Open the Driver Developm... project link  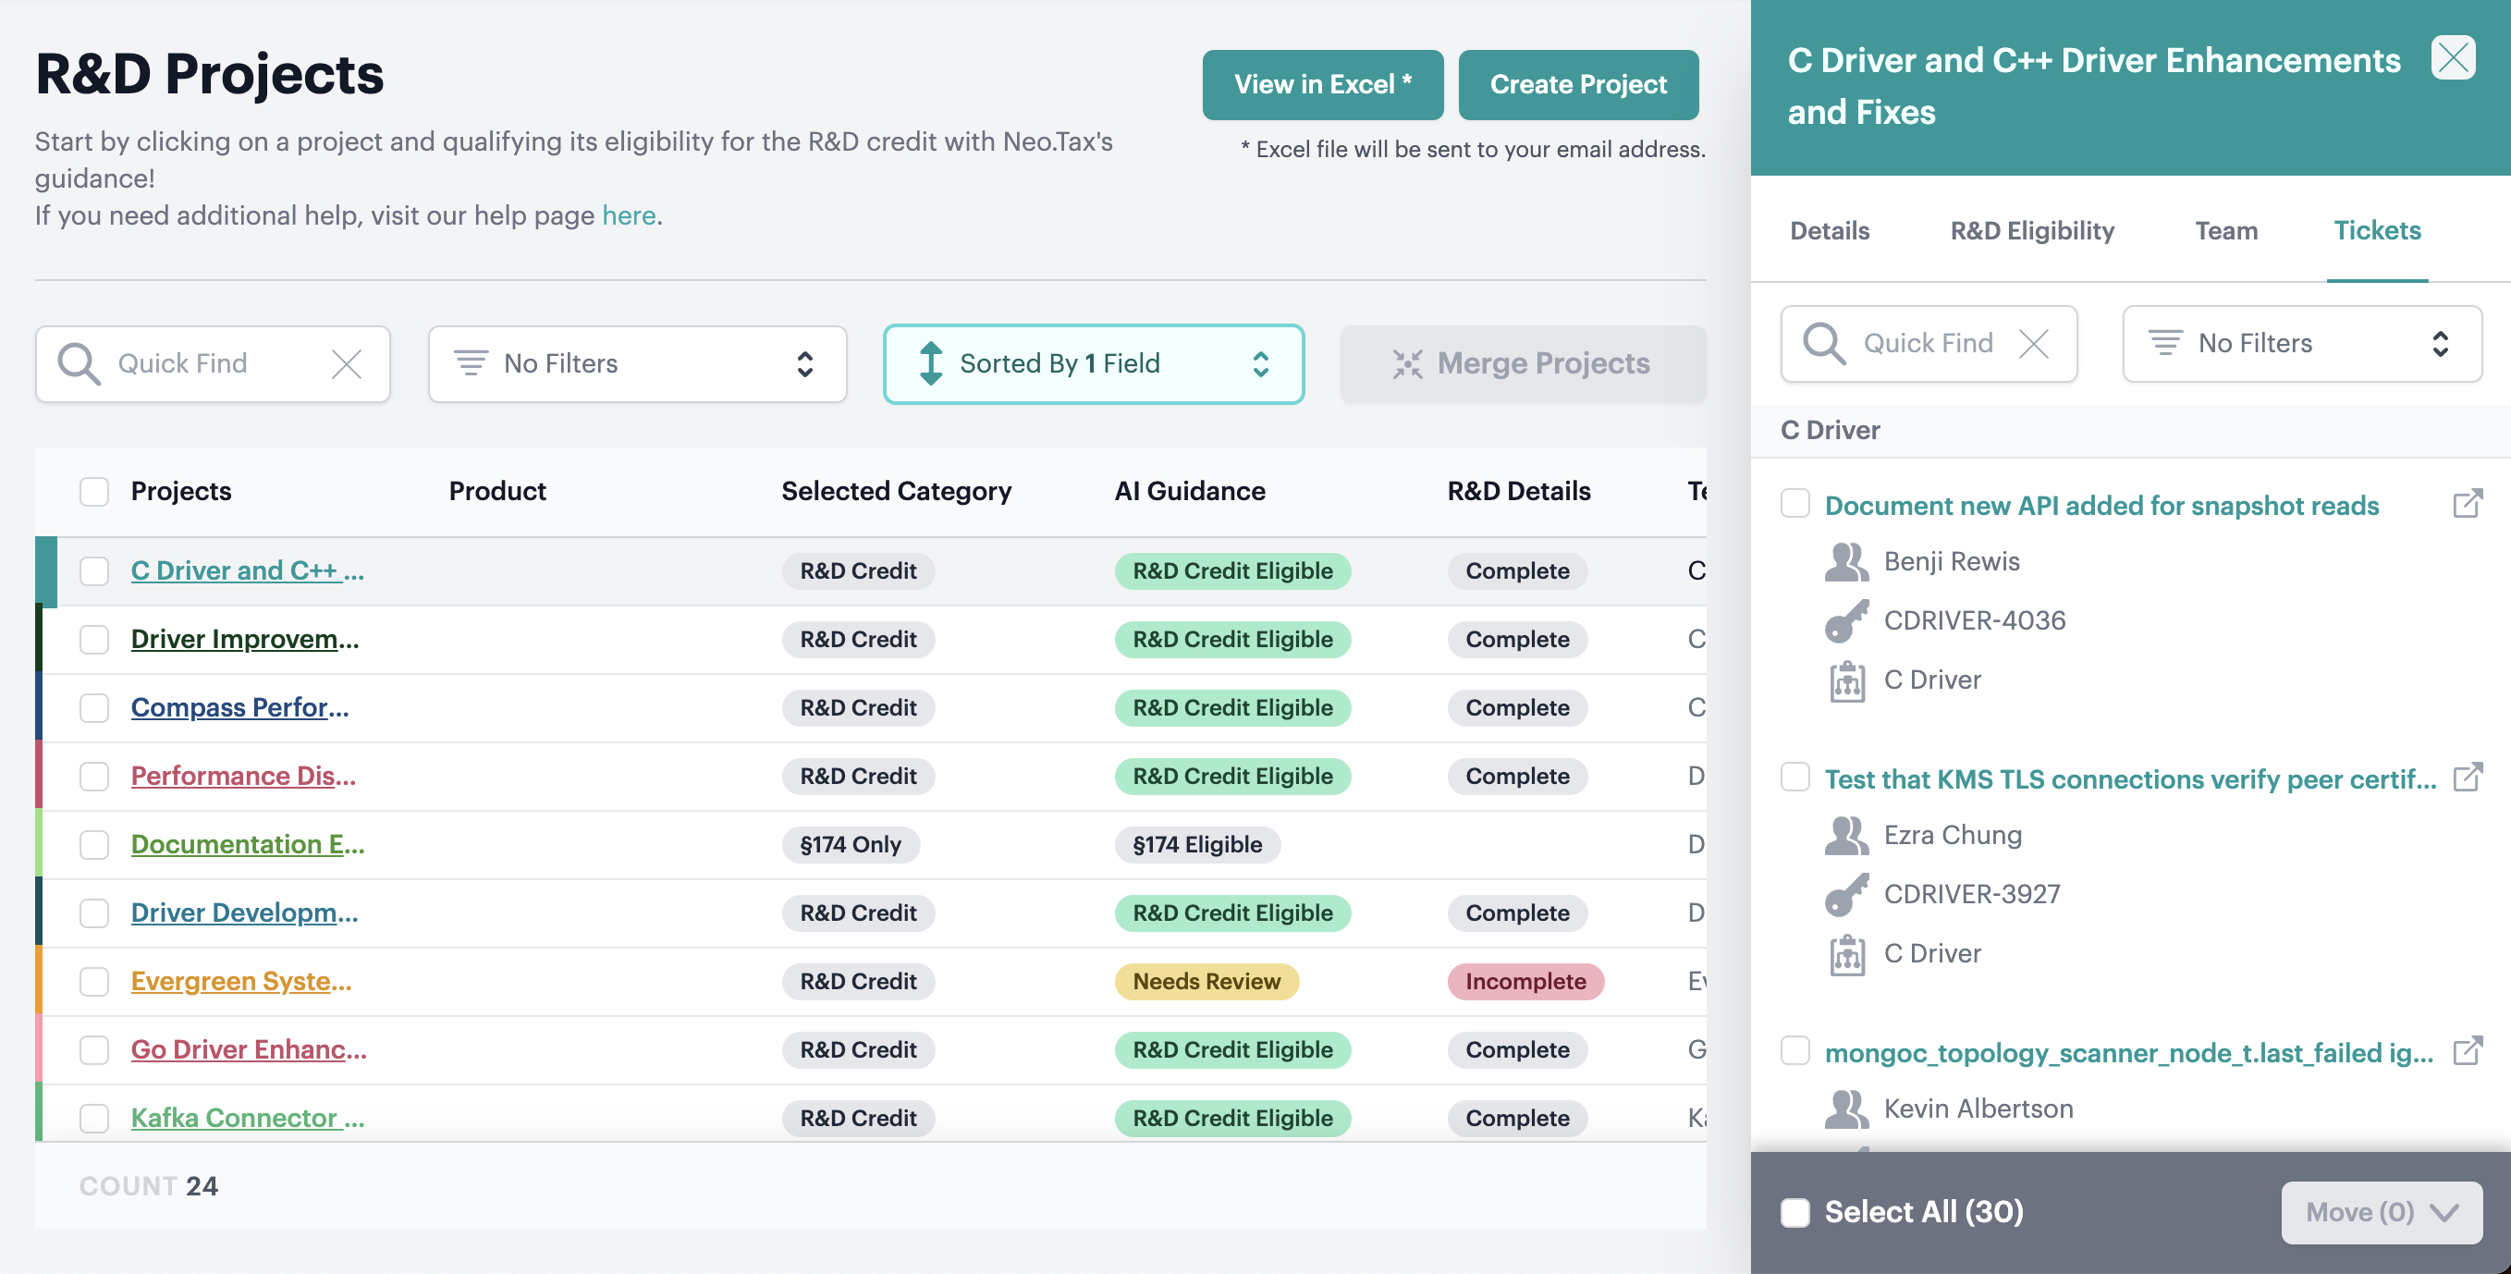tap(245, 913)
